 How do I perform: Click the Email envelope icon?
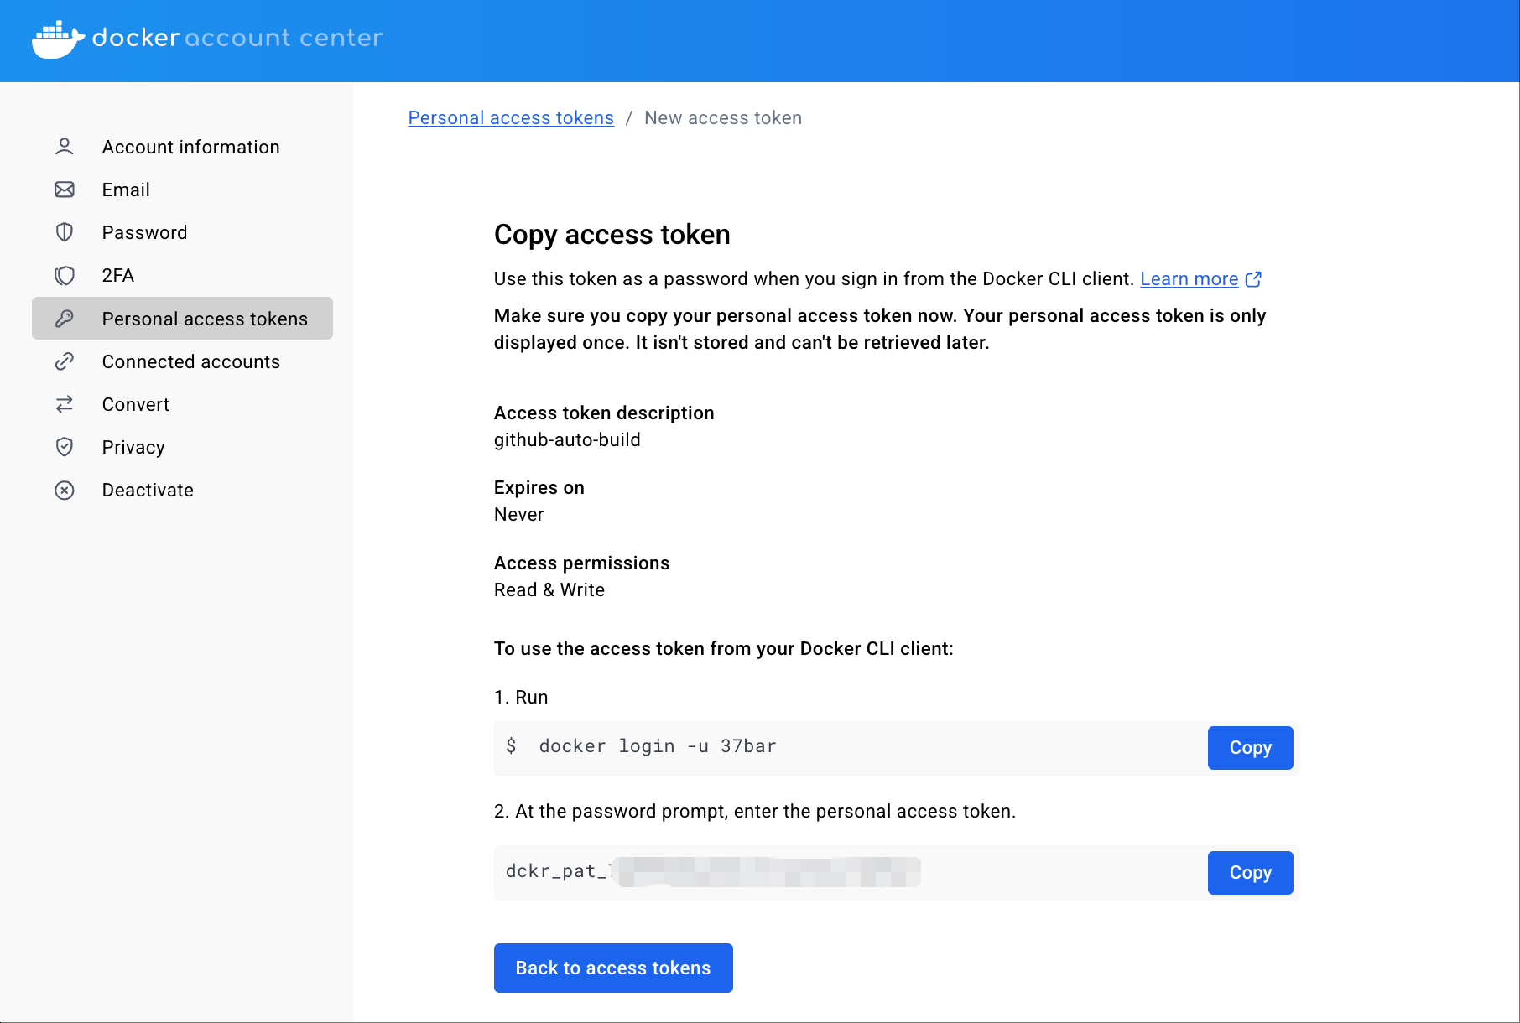65,190
